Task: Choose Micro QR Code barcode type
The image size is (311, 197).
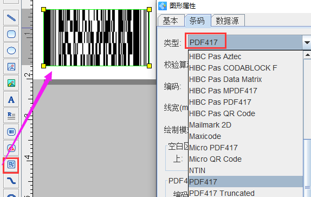Action: pyautogui.click(x=245, y=159)
